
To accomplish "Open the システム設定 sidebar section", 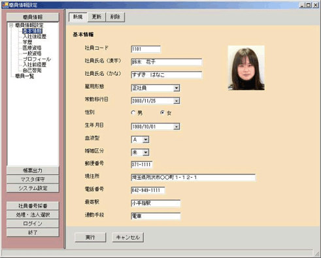I will [x=33, y=188].
